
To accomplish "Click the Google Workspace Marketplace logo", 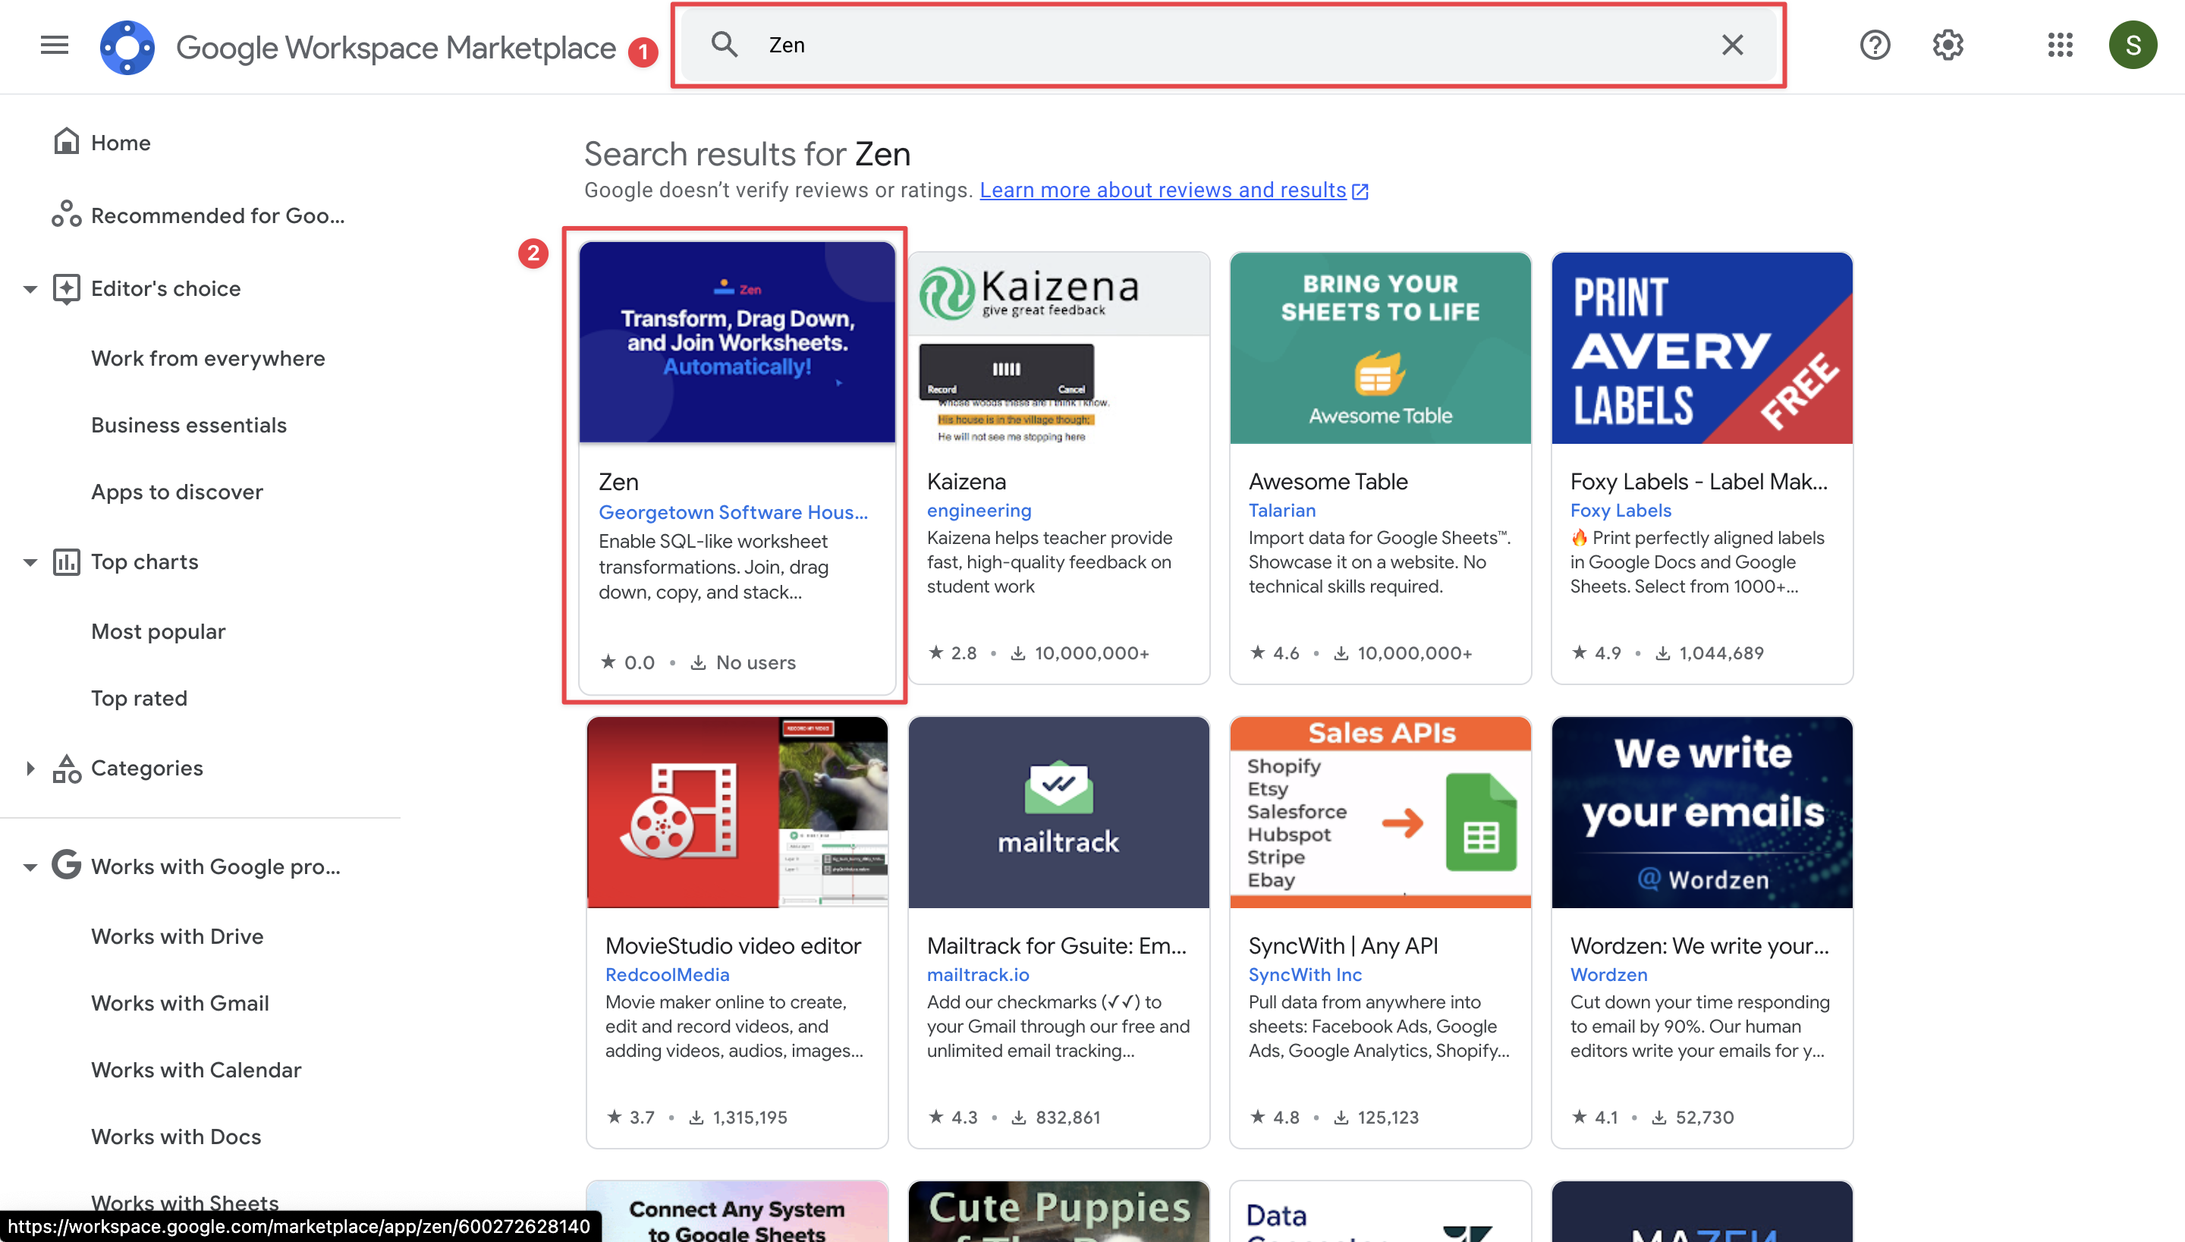I will click(127, 47).
